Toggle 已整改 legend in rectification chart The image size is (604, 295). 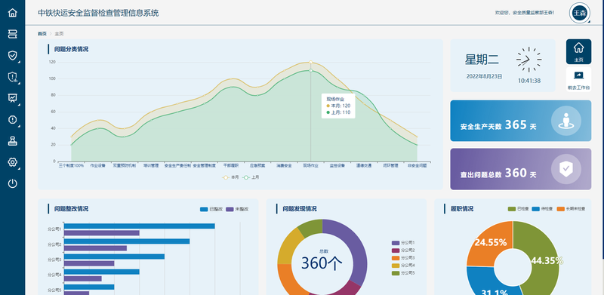pos(211,210)
